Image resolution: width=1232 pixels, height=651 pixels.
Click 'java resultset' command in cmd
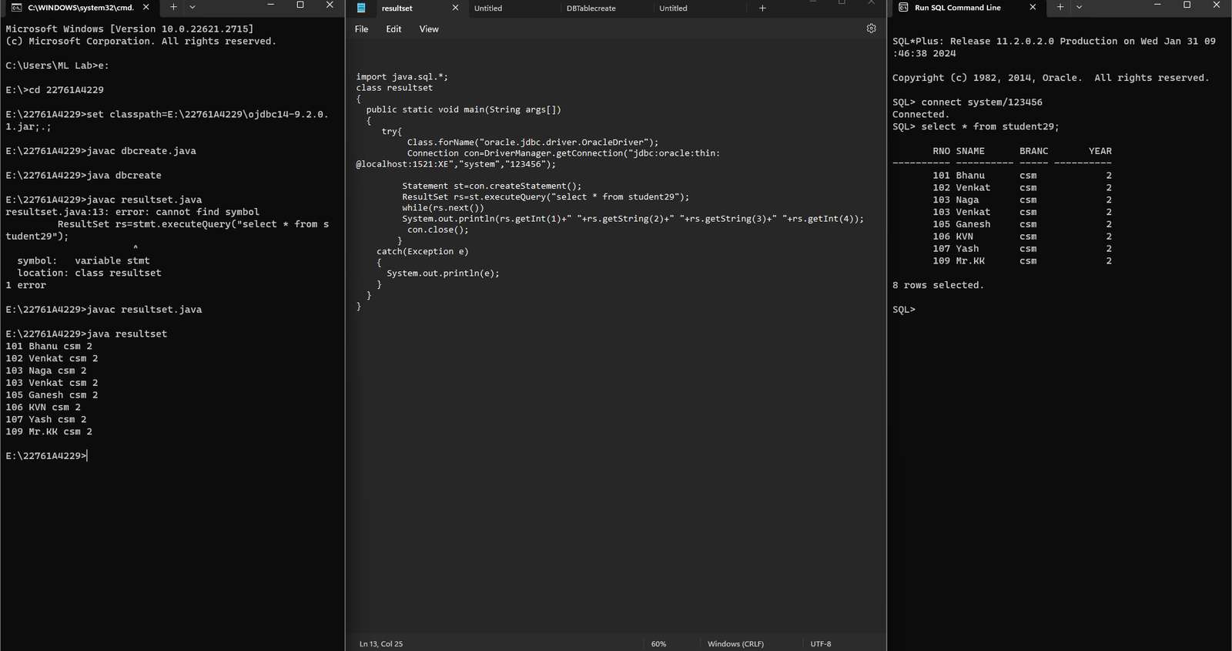click(x=127, y=334)
